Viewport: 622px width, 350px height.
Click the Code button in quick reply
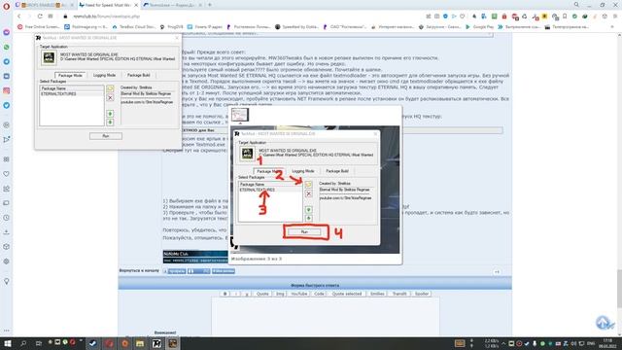pos(319,294)
